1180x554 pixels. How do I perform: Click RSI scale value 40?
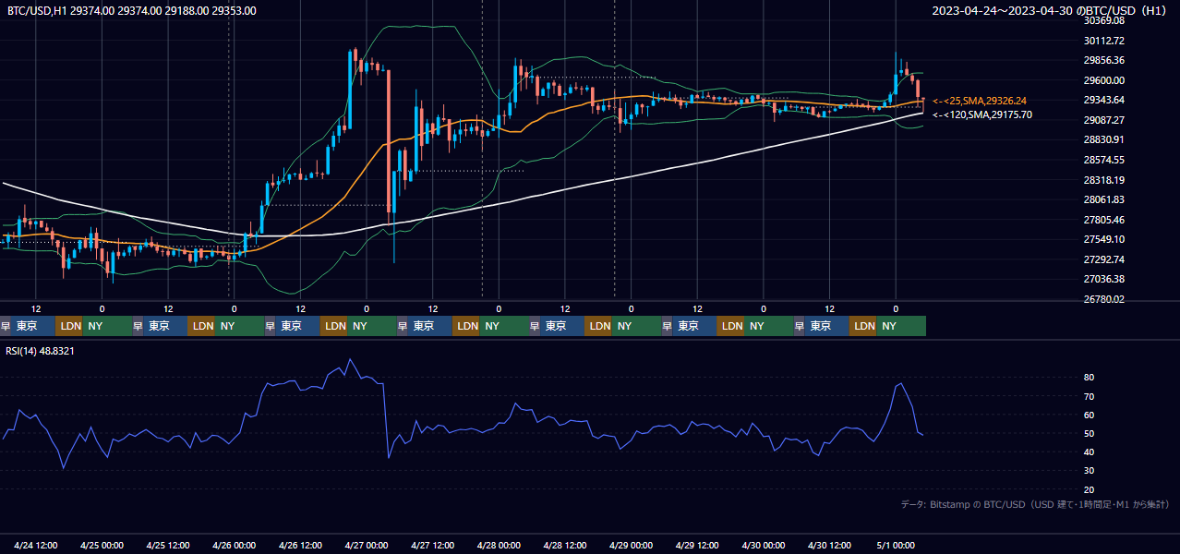tap(1090, 452)
